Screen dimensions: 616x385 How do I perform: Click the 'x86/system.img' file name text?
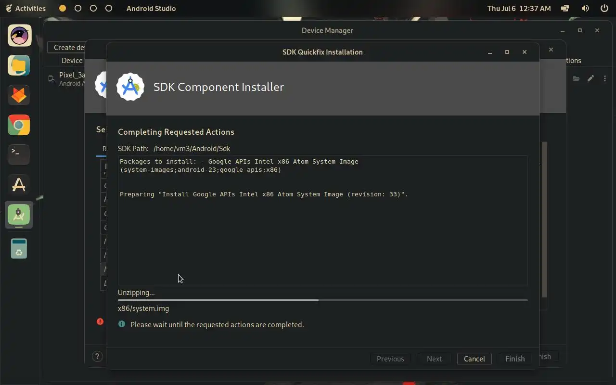coord(143,308)
